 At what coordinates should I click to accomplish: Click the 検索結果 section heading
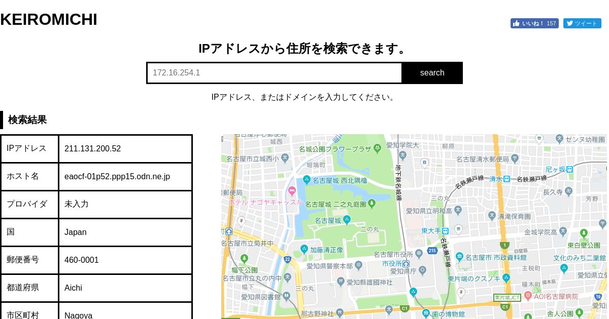27,120
